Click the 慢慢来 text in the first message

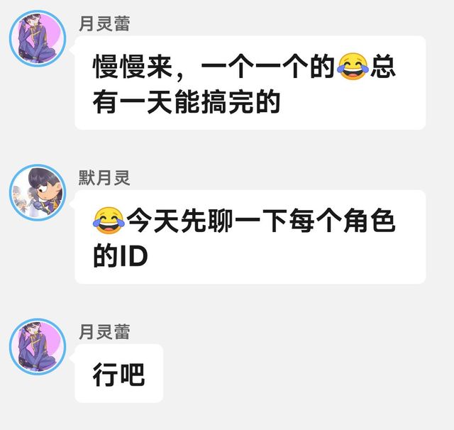click(133, 67)
